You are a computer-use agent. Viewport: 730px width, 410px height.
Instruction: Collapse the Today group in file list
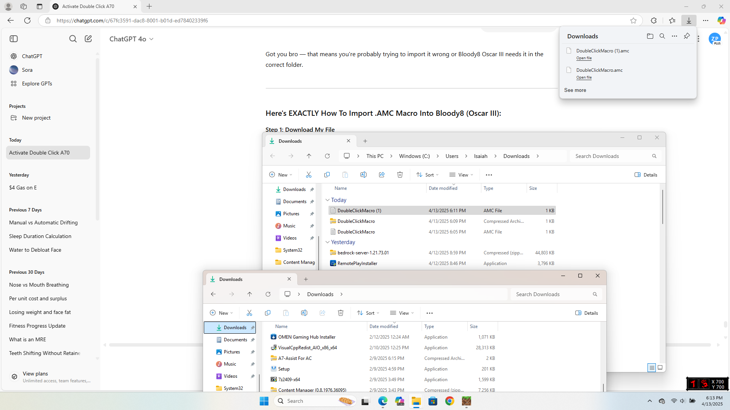[x=327, y=200]
